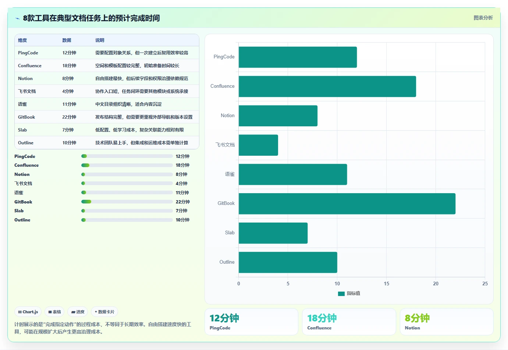Click the small icon before the page title

pos(17,18)
